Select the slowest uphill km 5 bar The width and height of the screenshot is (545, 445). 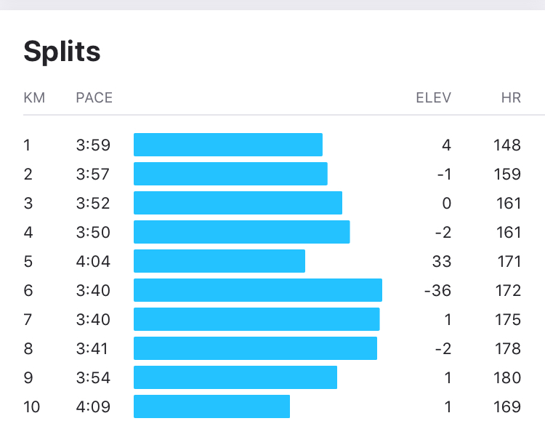tap(219, 261)
